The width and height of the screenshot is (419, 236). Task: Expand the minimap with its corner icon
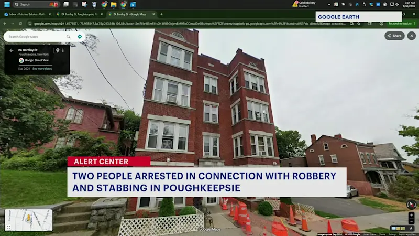[x=8, y=228]
